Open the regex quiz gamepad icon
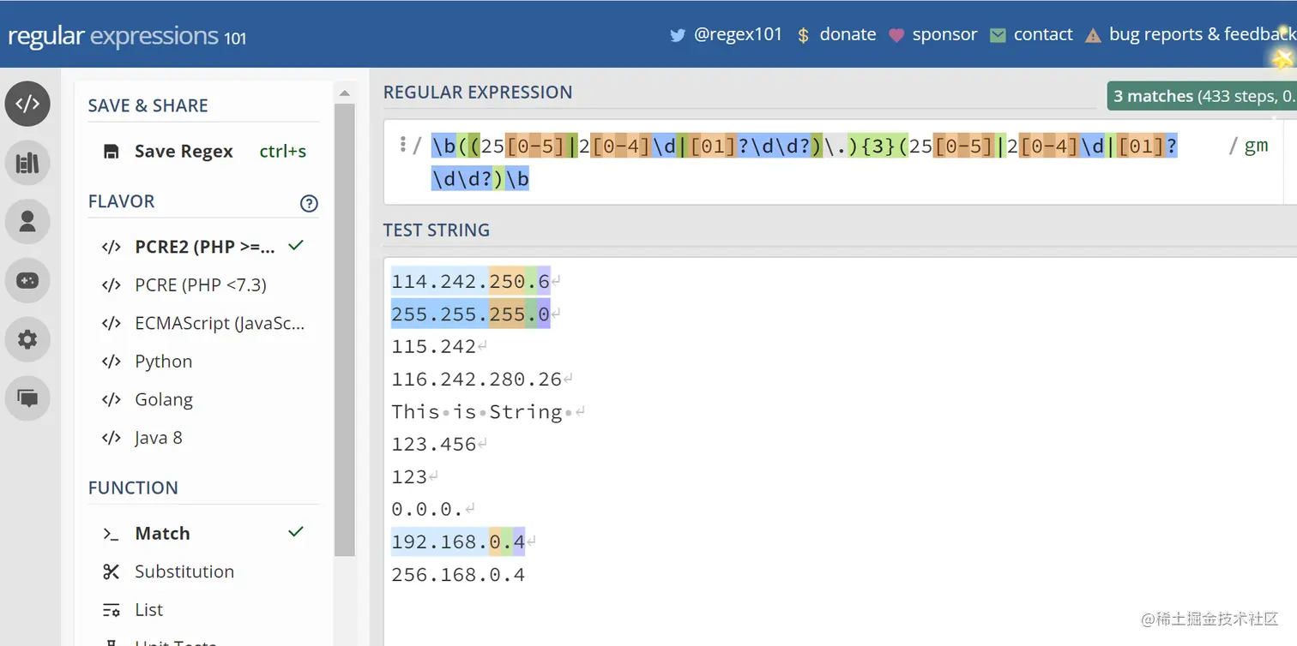The width and height of the screenshot is (1297, 646). [27, 281]
